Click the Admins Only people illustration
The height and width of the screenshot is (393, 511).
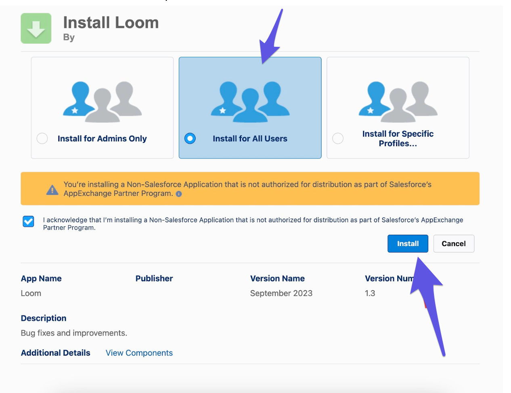102,101
